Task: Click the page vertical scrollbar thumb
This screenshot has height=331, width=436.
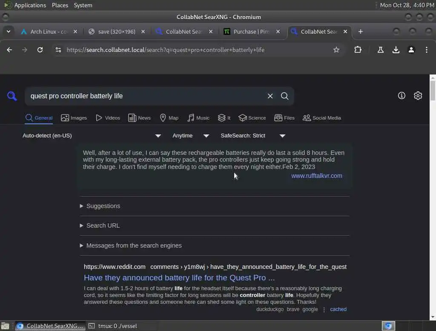Action: click(x=433, y=90)
